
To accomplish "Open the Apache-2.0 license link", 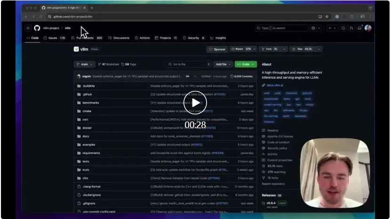I will (280, 137).
